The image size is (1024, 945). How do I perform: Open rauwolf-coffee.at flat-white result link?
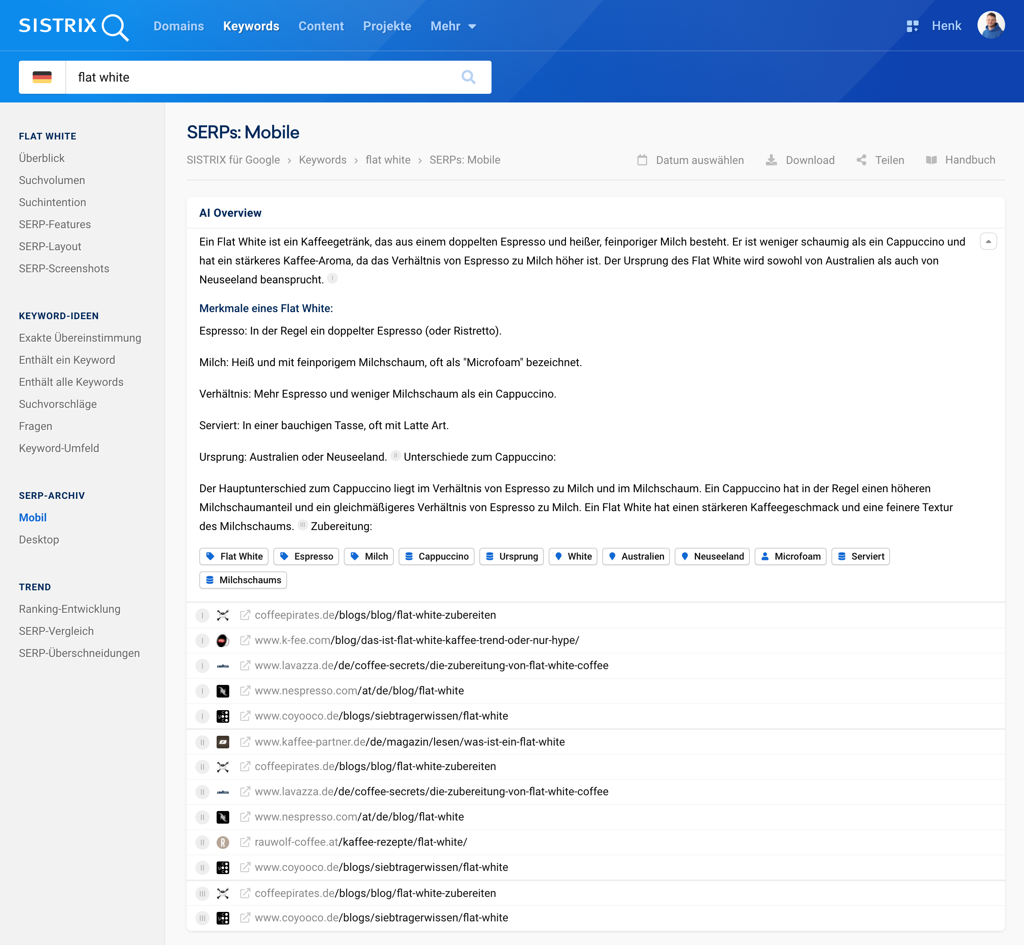pos(361,842)
